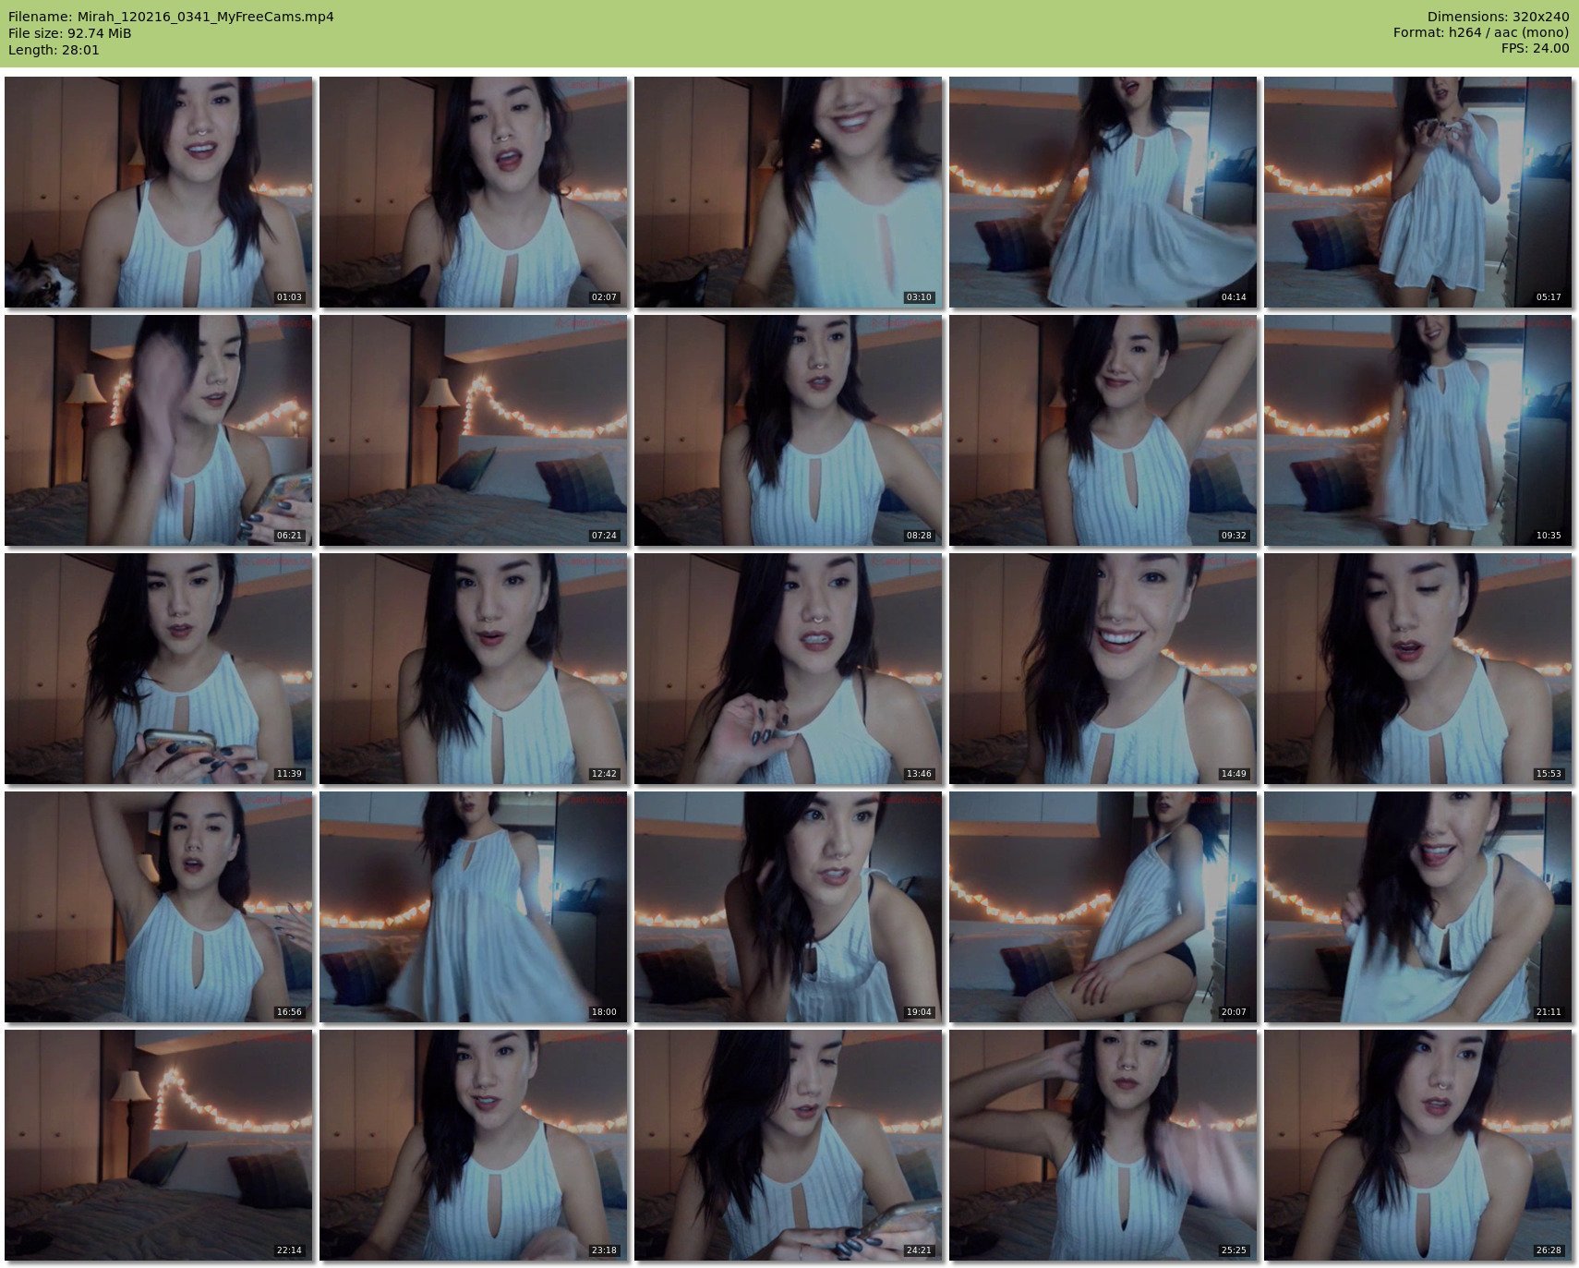Screen dimensions: 1579x1268
Task: Click the Dimensions 320x240 text
Action: 1498,17
